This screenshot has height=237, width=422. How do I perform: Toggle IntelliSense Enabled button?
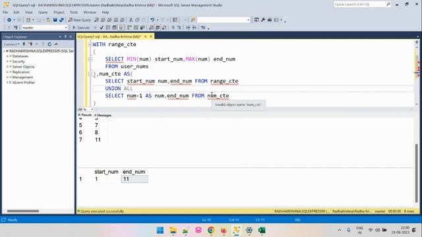coord(121,28)
